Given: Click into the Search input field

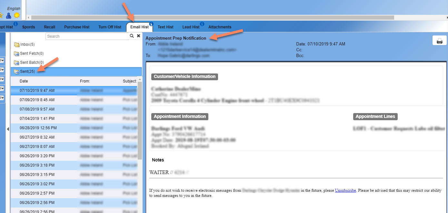Looking at the screenshot, I should coord(87,36).
